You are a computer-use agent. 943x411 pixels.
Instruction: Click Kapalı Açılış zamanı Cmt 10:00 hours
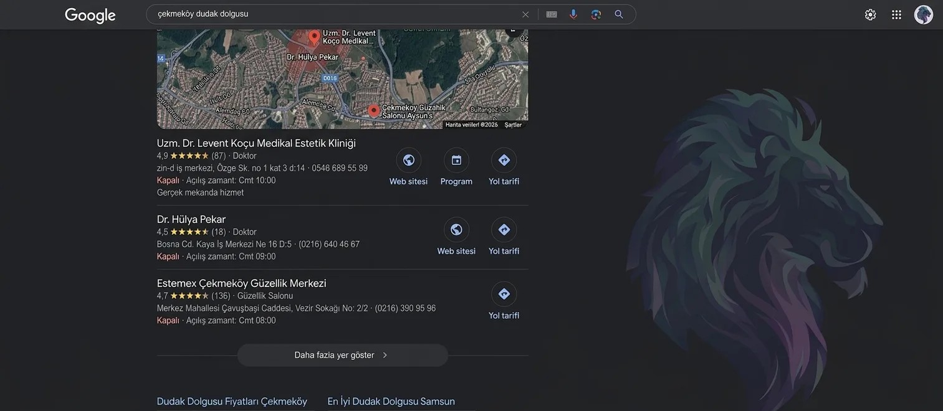(216, 181)
